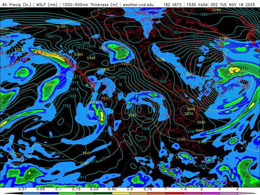260x195 pixels.
Task: Click the '5160' thickness label
Action: point(61,27)
